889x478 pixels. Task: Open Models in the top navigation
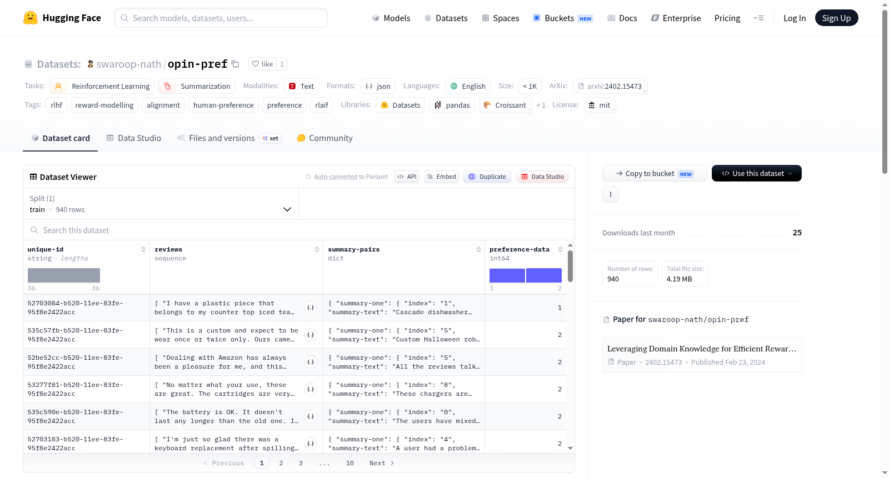[391, 18]
